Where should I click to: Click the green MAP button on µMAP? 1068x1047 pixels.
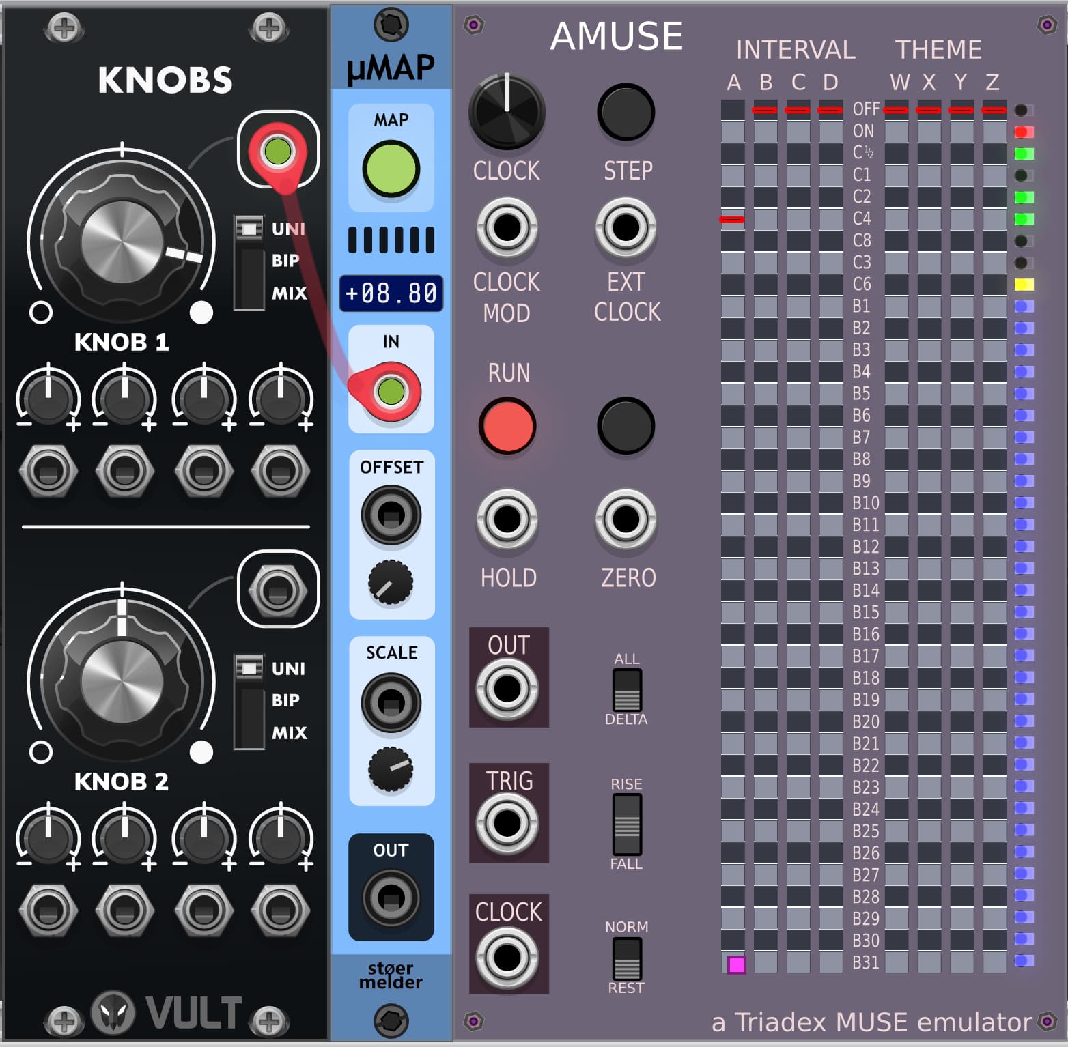coord(391,169)
